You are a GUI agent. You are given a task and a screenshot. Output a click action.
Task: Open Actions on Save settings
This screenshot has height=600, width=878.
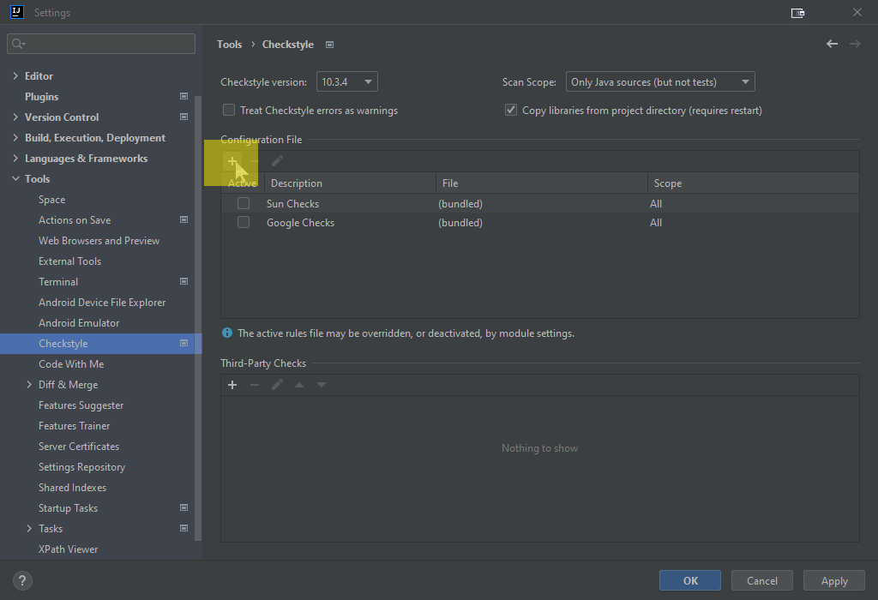pos(75,220)
